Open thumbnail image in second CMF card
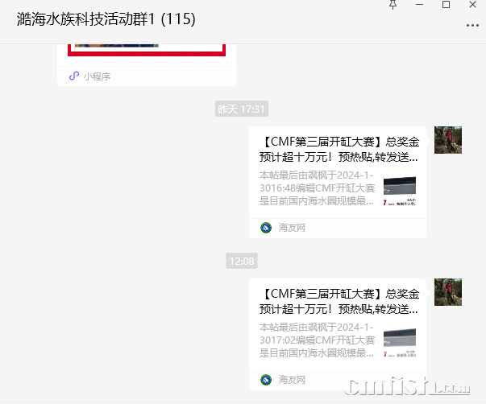The width and height of the screenshot is (486, 404). point(400,343)
